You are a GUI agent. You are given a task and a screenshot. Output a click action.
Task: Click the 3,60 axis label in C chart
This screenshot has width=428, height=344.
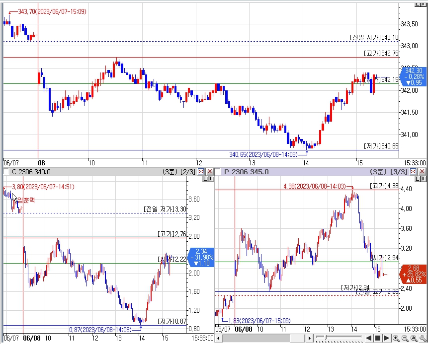[194, 199]
